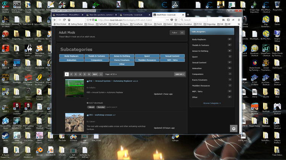Open the Steam desktop shortcut
This screenshot has width=286, height=160.
tap(5, 137)
